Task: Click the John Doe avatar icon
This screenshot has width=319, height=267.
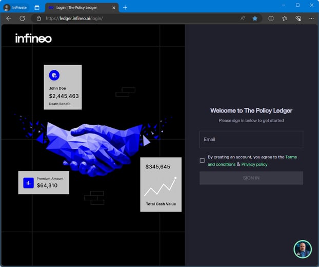Action: click(x=54, y=75)
